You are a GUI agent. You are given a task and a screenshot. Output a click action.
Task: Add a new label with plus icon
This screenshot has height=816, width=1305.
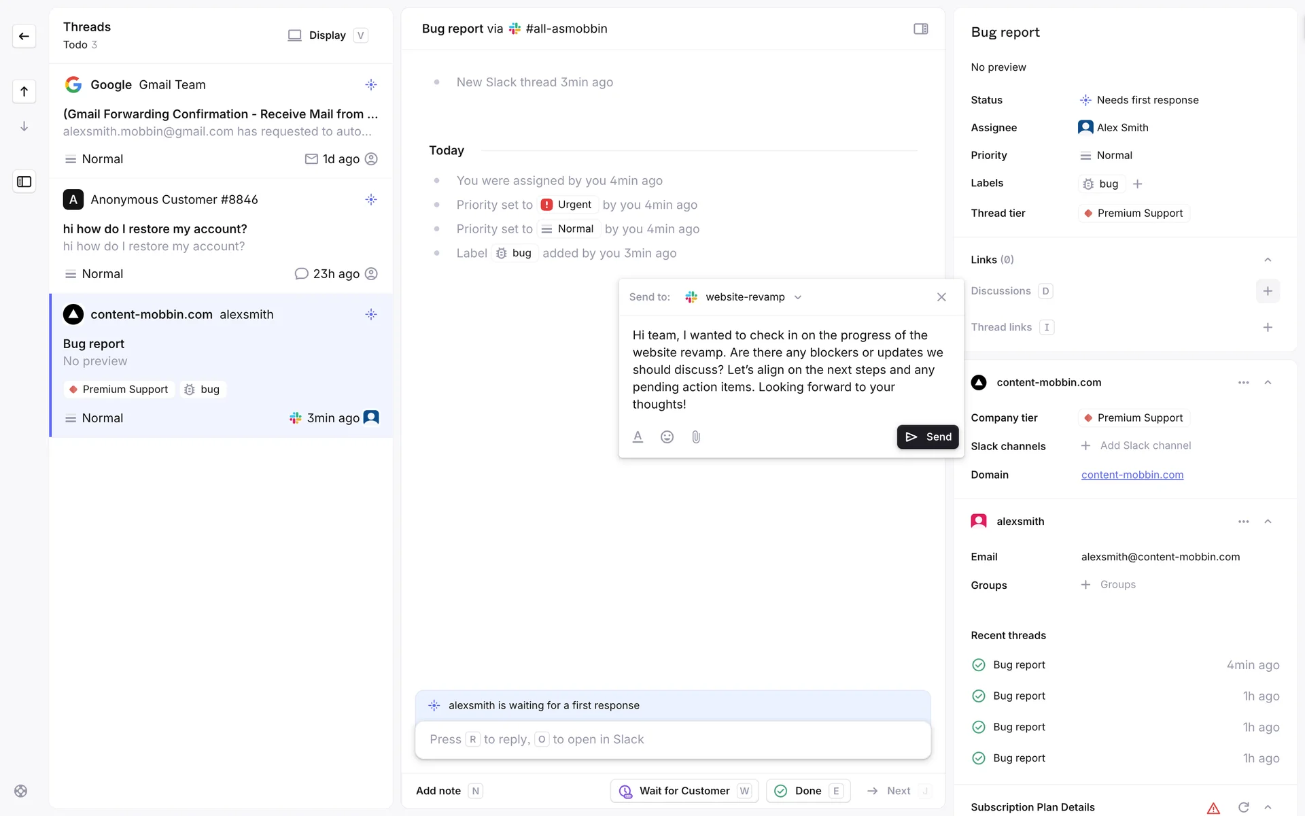(1138, 184)
